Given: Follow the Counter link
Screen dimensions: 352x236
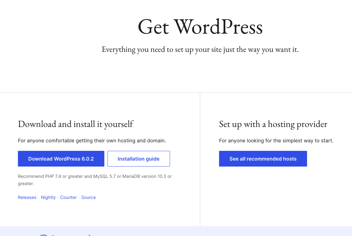Looking at the screenshot, I should (x=69, y=197).
